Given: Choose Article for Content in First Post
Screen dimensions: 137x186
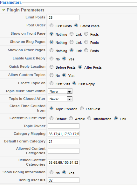Looking at the screenshot, I should pos(71,118).
